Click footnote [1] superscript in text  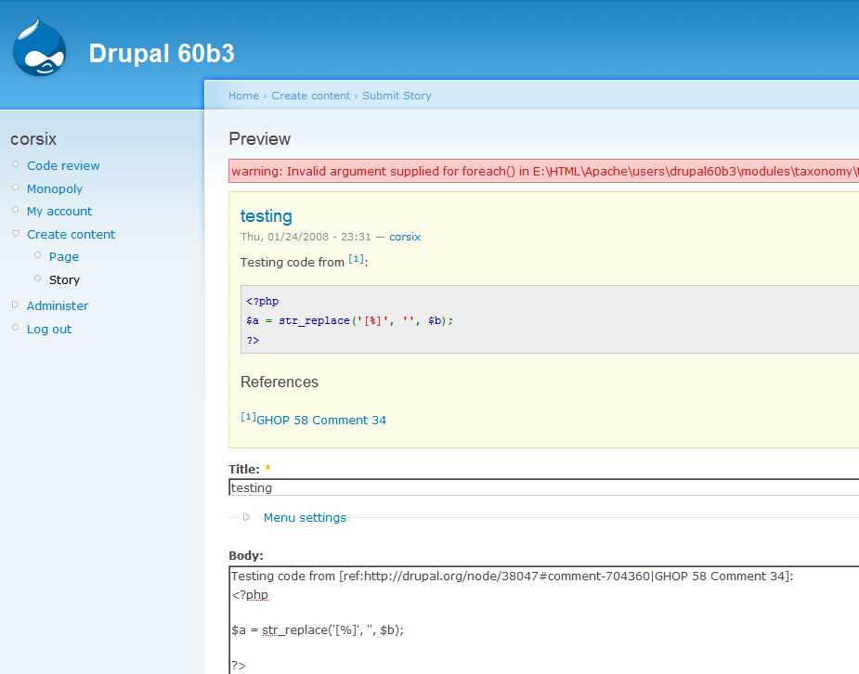[x=356, y=259]
